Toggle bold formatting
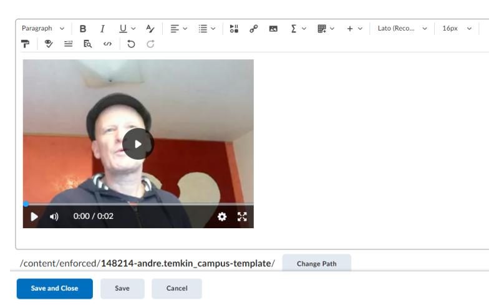This screenshot has width=499, height=308. click(x=83, y=29)
